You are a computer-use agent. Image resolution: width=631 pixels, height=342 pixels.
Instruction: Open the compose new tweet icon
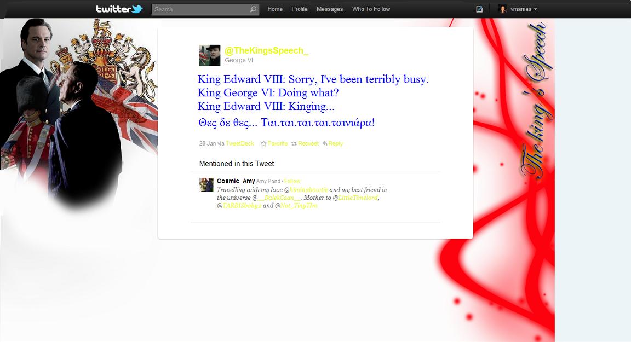tap(479, 9)
